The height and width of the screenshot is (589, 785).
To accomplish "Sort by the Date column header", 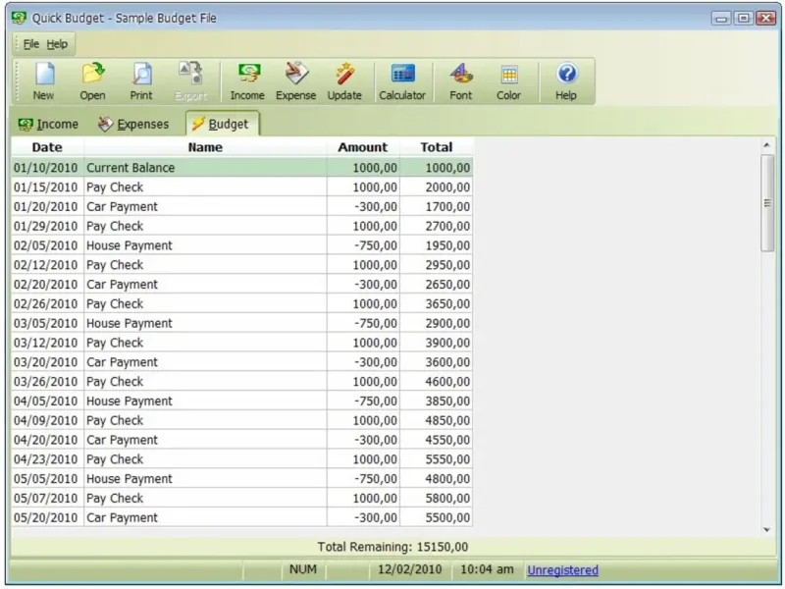I will pyautogui.click(x=47, y=147).
